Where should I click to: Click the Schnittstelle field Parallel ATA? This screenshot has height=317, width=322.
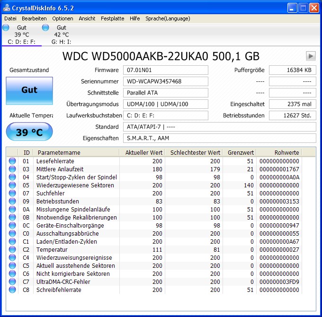[166, 93]
